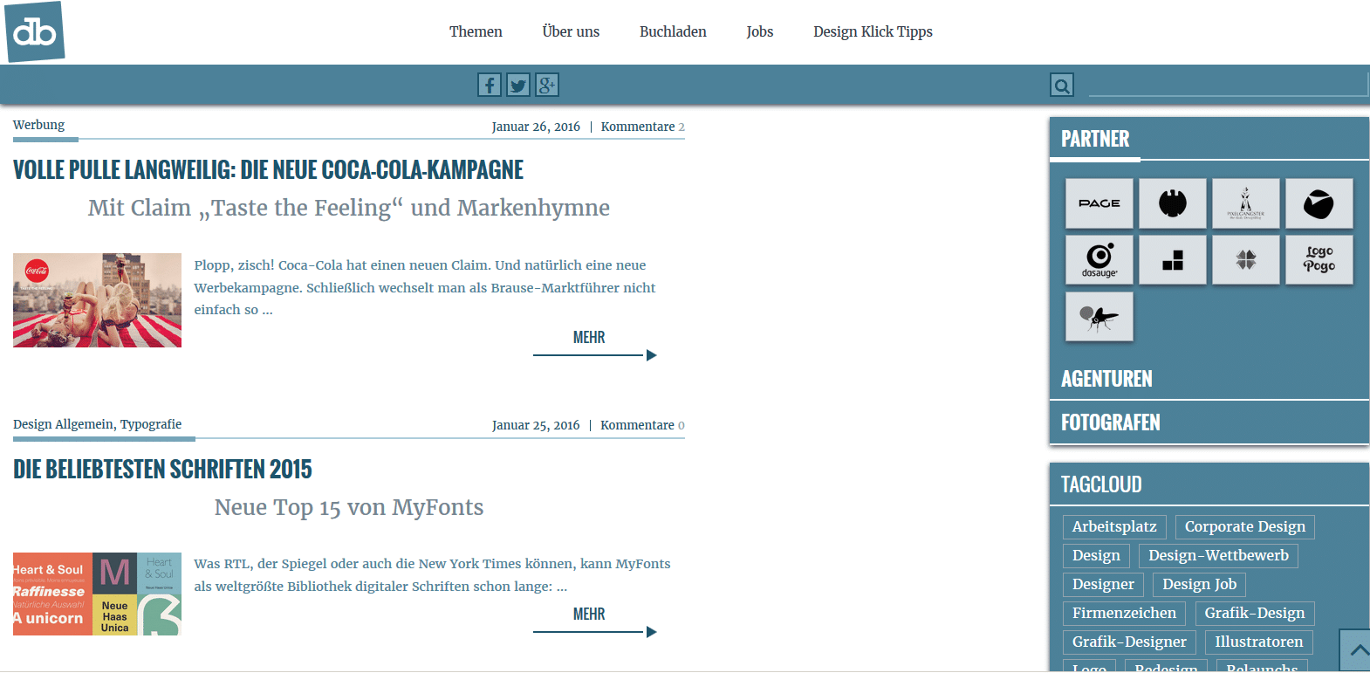This screenshot has height=673, width=1370.
Task: Select the Corporate Design tag
Action: pyautogui.click(x=1245, y=526)
